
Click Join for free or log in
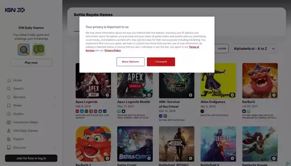point(31,158)
